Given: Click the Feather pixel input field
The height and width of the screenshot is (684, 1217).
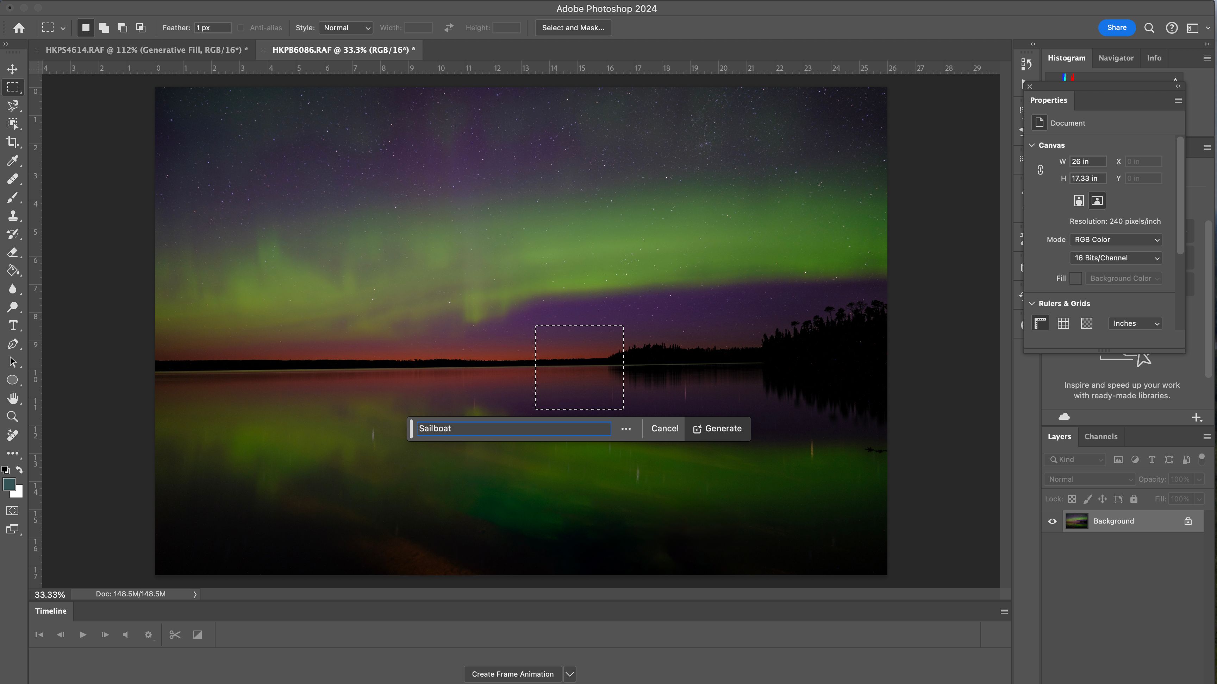Looking at the screenshot, I should click(x=208, y=27).
